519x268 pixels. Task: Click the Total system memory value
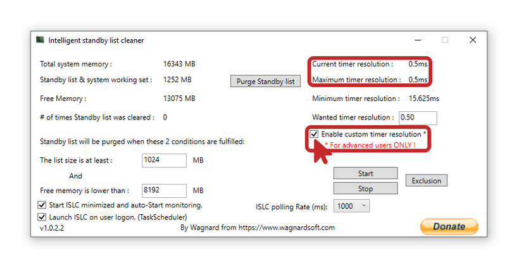pyautogui.click(x=179, y=64)
